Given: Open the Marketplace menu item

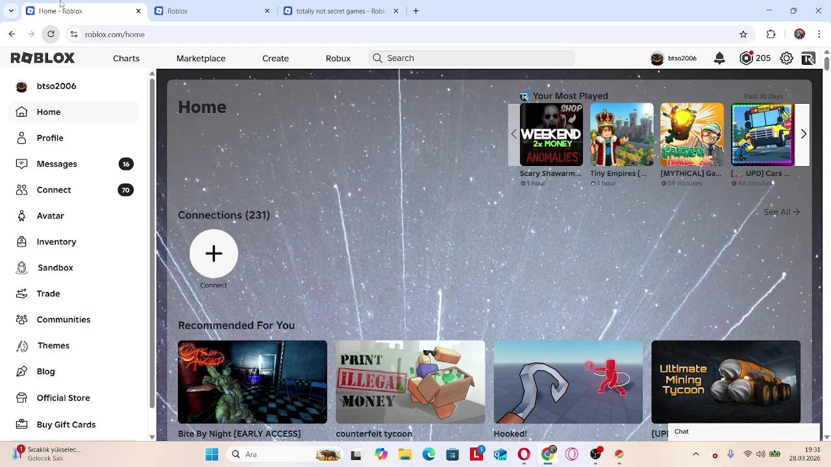Looking at the screenshot, I should pyautogui.click(x=201, y=58).
